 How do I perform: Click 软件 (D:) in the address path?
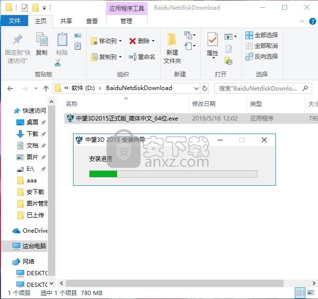[83, 88]
